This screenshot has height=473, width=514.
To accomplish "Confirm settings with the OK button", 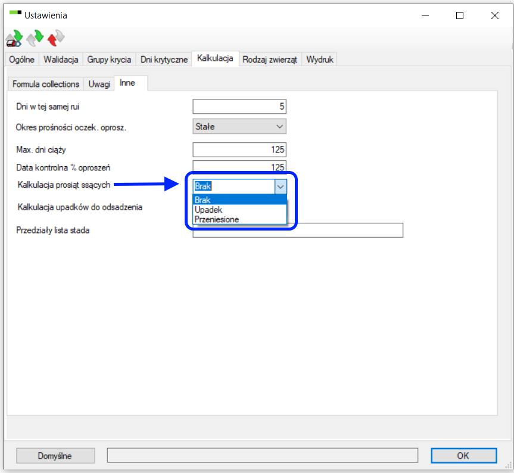I will click(x=463, y=456).
